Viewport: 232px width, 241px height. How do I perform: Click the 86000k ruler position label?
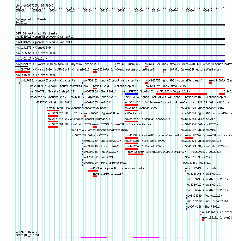point(54,10)
